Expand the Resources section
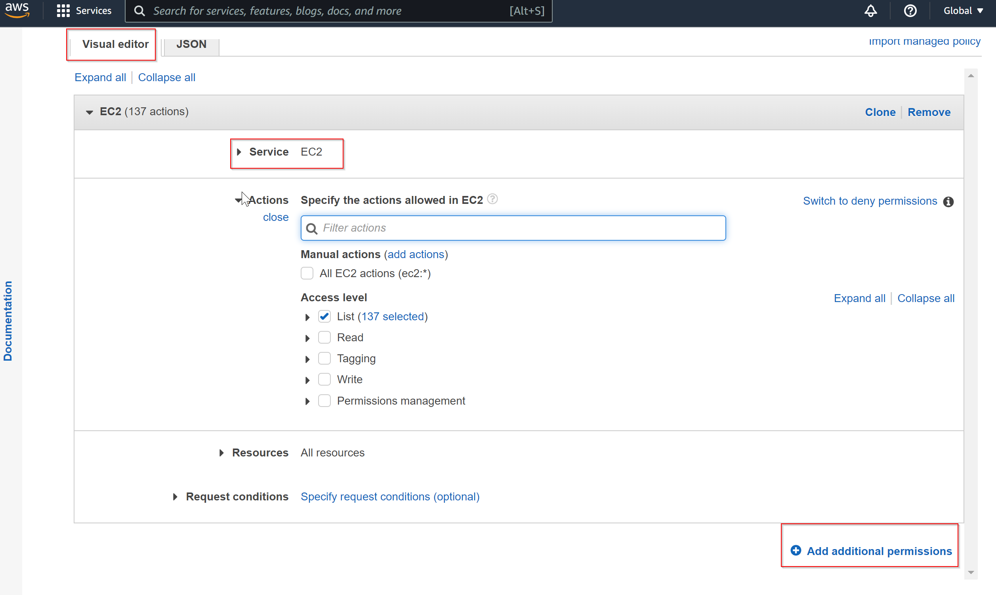Image resolution: width=996 pixels, height=595 pixels. point(221,453)
